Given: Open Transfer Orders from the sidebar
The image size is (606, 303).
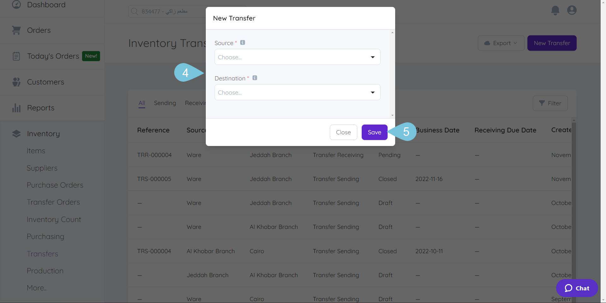Looking at the screenshot, I should click(53, 202).
